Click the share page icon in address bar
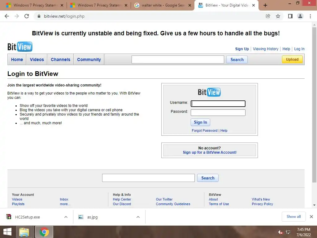The image size is (317, 238). [268, 16]
